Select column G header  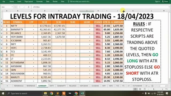pyautogui.click(x=87, y=11)
